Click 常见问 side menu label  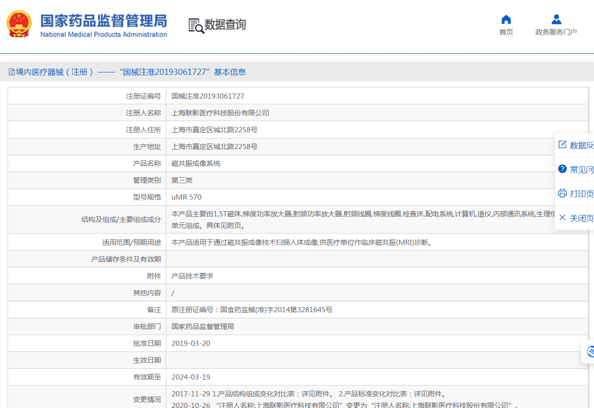click(x=582, y=169)
